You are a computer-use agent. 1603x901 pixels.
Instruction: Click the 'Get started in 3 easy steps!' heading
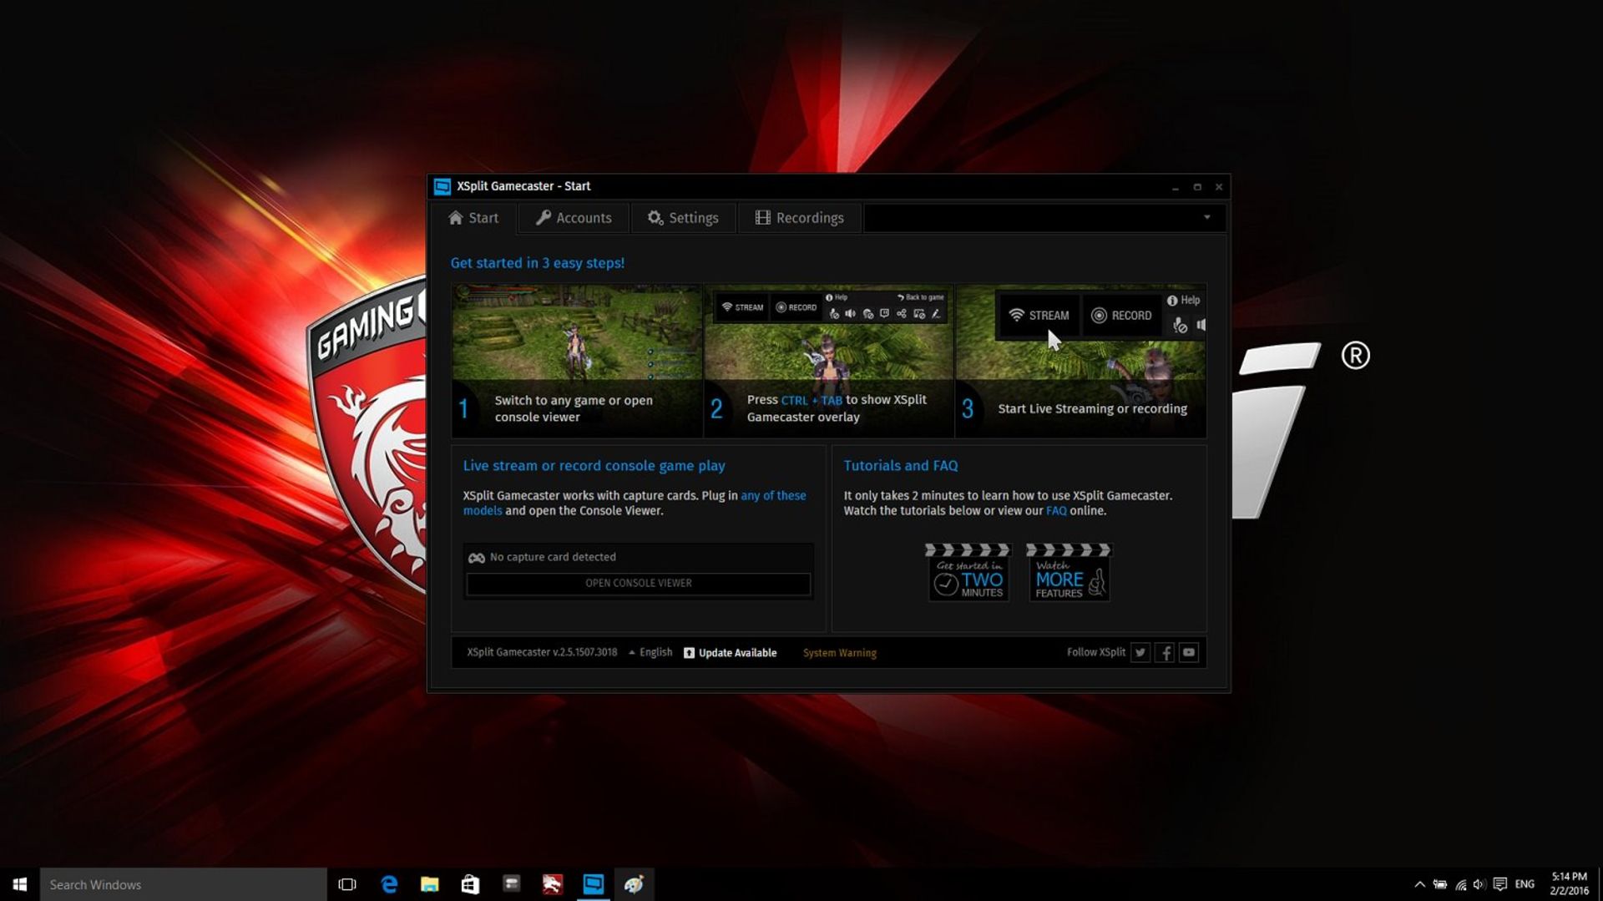[x=538, y=263]
